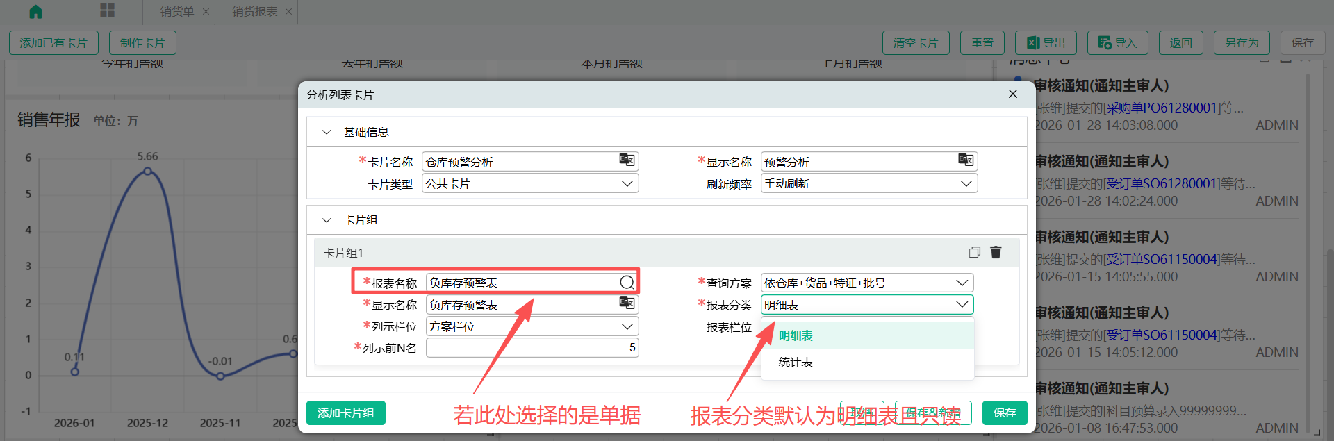This screenshot has height=441, width=1334.
Task: Close the 销货单 tab
Action: point(206,12)
